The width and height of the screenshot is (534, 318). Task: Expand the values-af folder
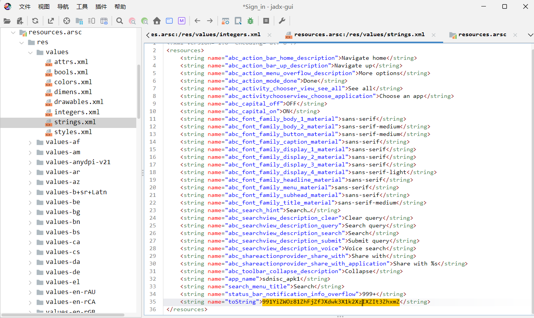(31, 142)
